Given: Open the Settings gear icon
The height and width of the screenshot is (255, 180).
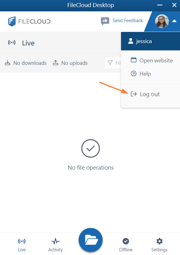Looking at the screenshot, I should point(159,241).
